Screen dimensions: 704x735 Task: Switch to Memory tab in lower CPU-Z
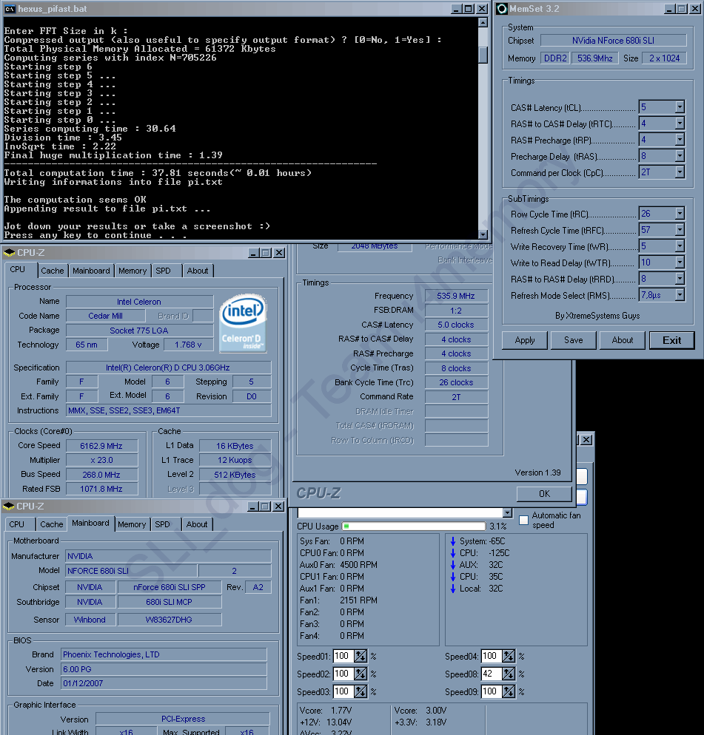(x=132, y=524)
